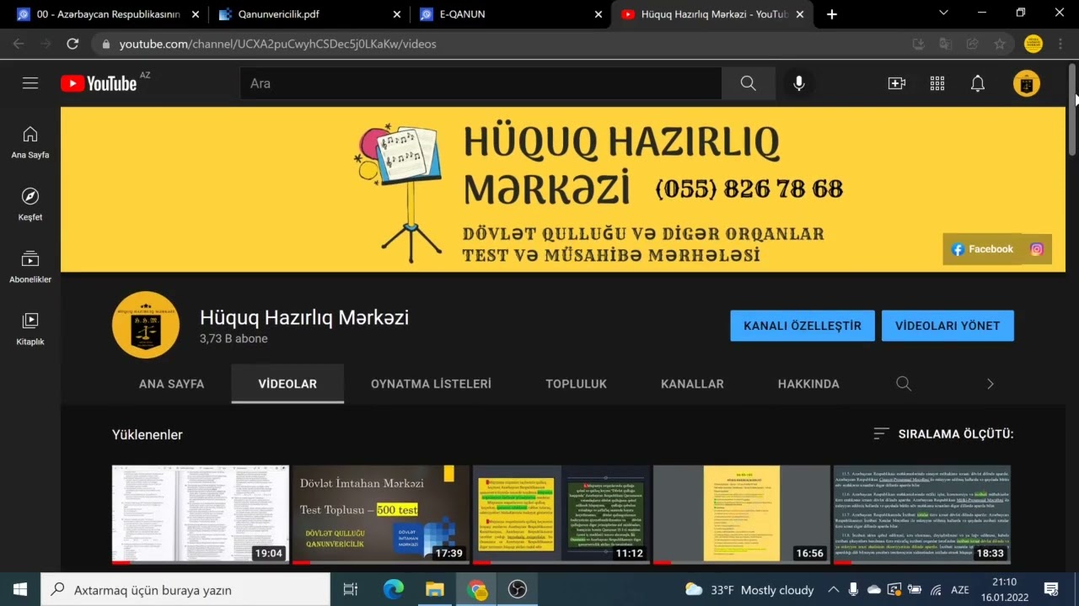The image size is (1079, 606).
Task: Open the 19:04 video thumbnail
Action: click(x=201, y=514)
